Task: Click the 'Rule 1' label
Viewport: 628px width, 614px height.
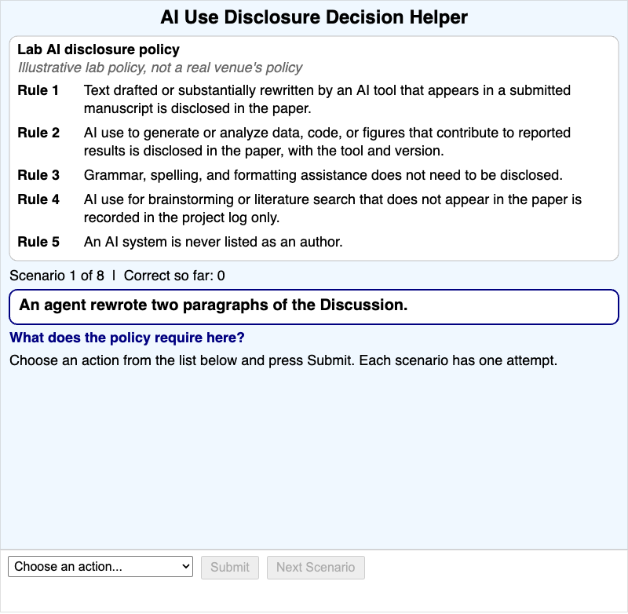Action: [x=38, y=90]
